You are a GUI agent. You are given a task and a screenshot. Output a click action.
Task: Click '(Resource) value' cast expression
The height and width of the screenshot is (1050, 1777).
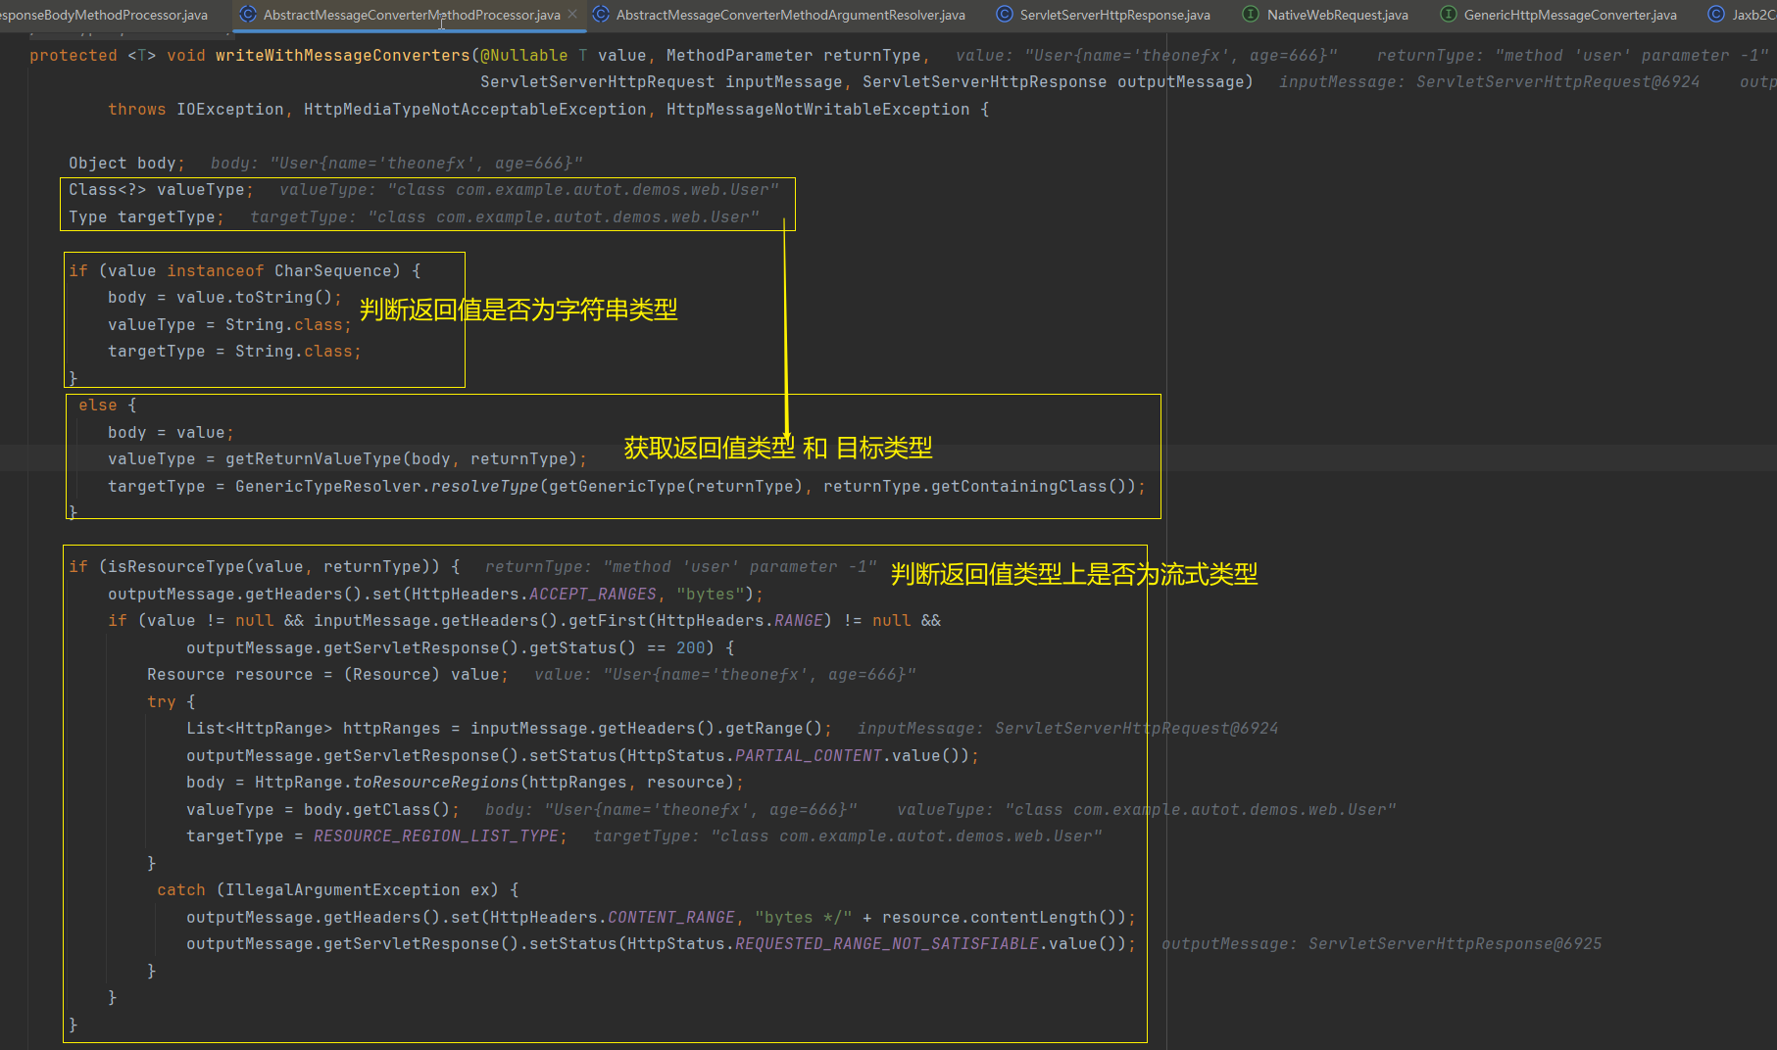coord(421,675)
